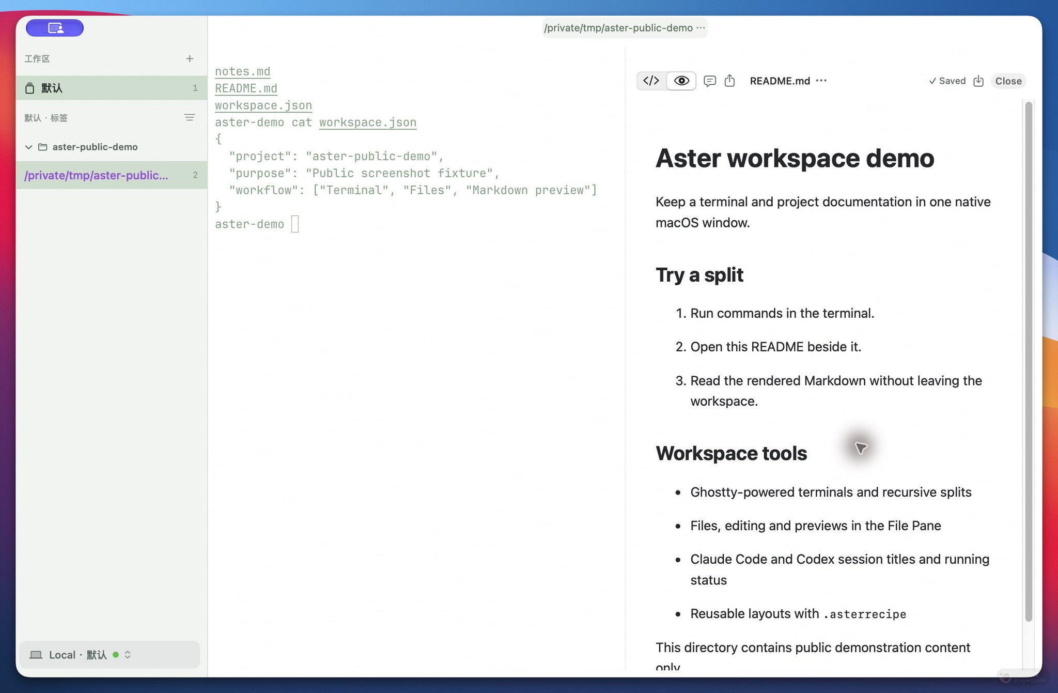This screenshot has height=693, width=1058.
Task: Click the Claude Code and Codex bullet
Action: (840, 569)
